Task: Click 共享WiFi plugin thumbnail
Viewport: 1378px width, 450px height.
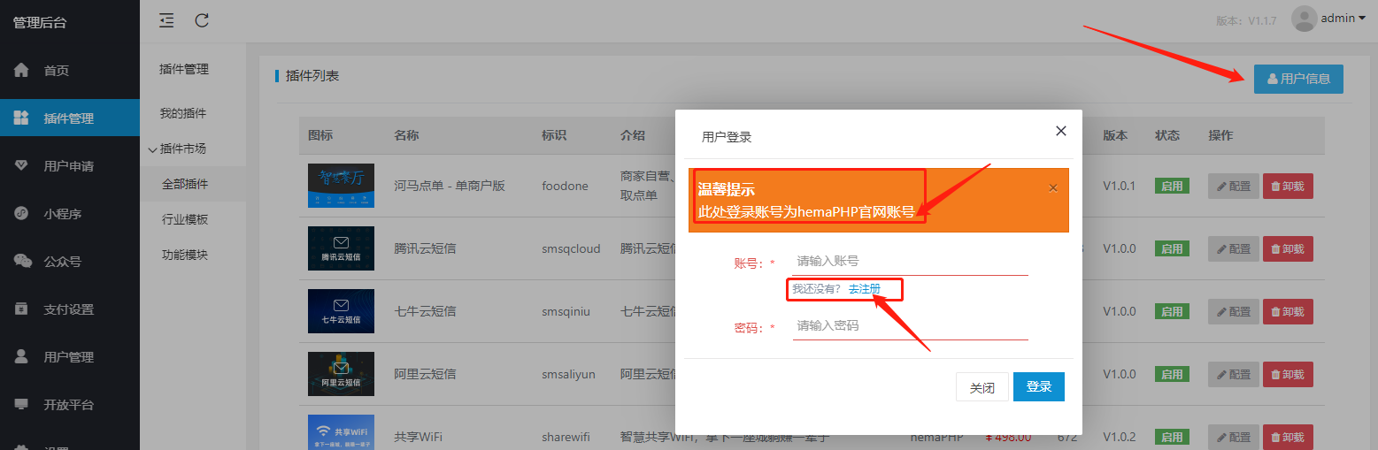Action: click(341, 432)
